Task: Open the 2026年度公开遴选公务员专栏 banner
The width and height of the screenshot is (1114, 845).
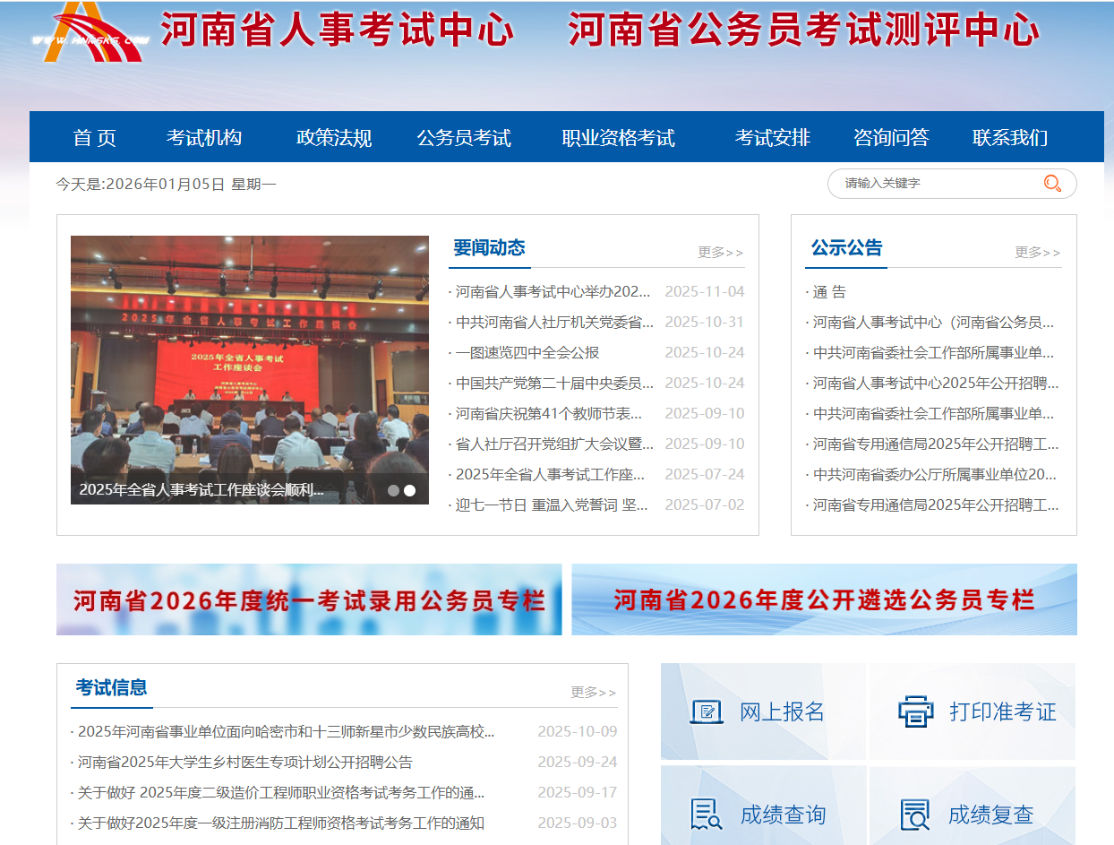Action: pyautogui.click(x=824, y=599)
